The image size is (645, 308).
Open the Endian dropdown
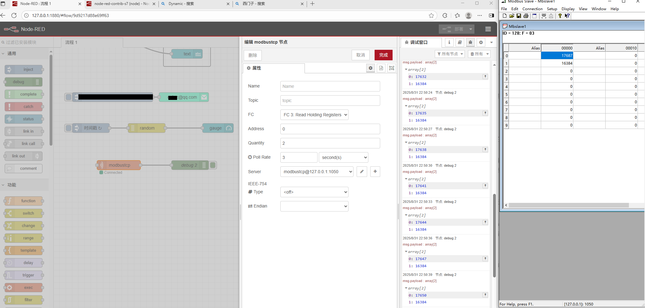(314, 206)
